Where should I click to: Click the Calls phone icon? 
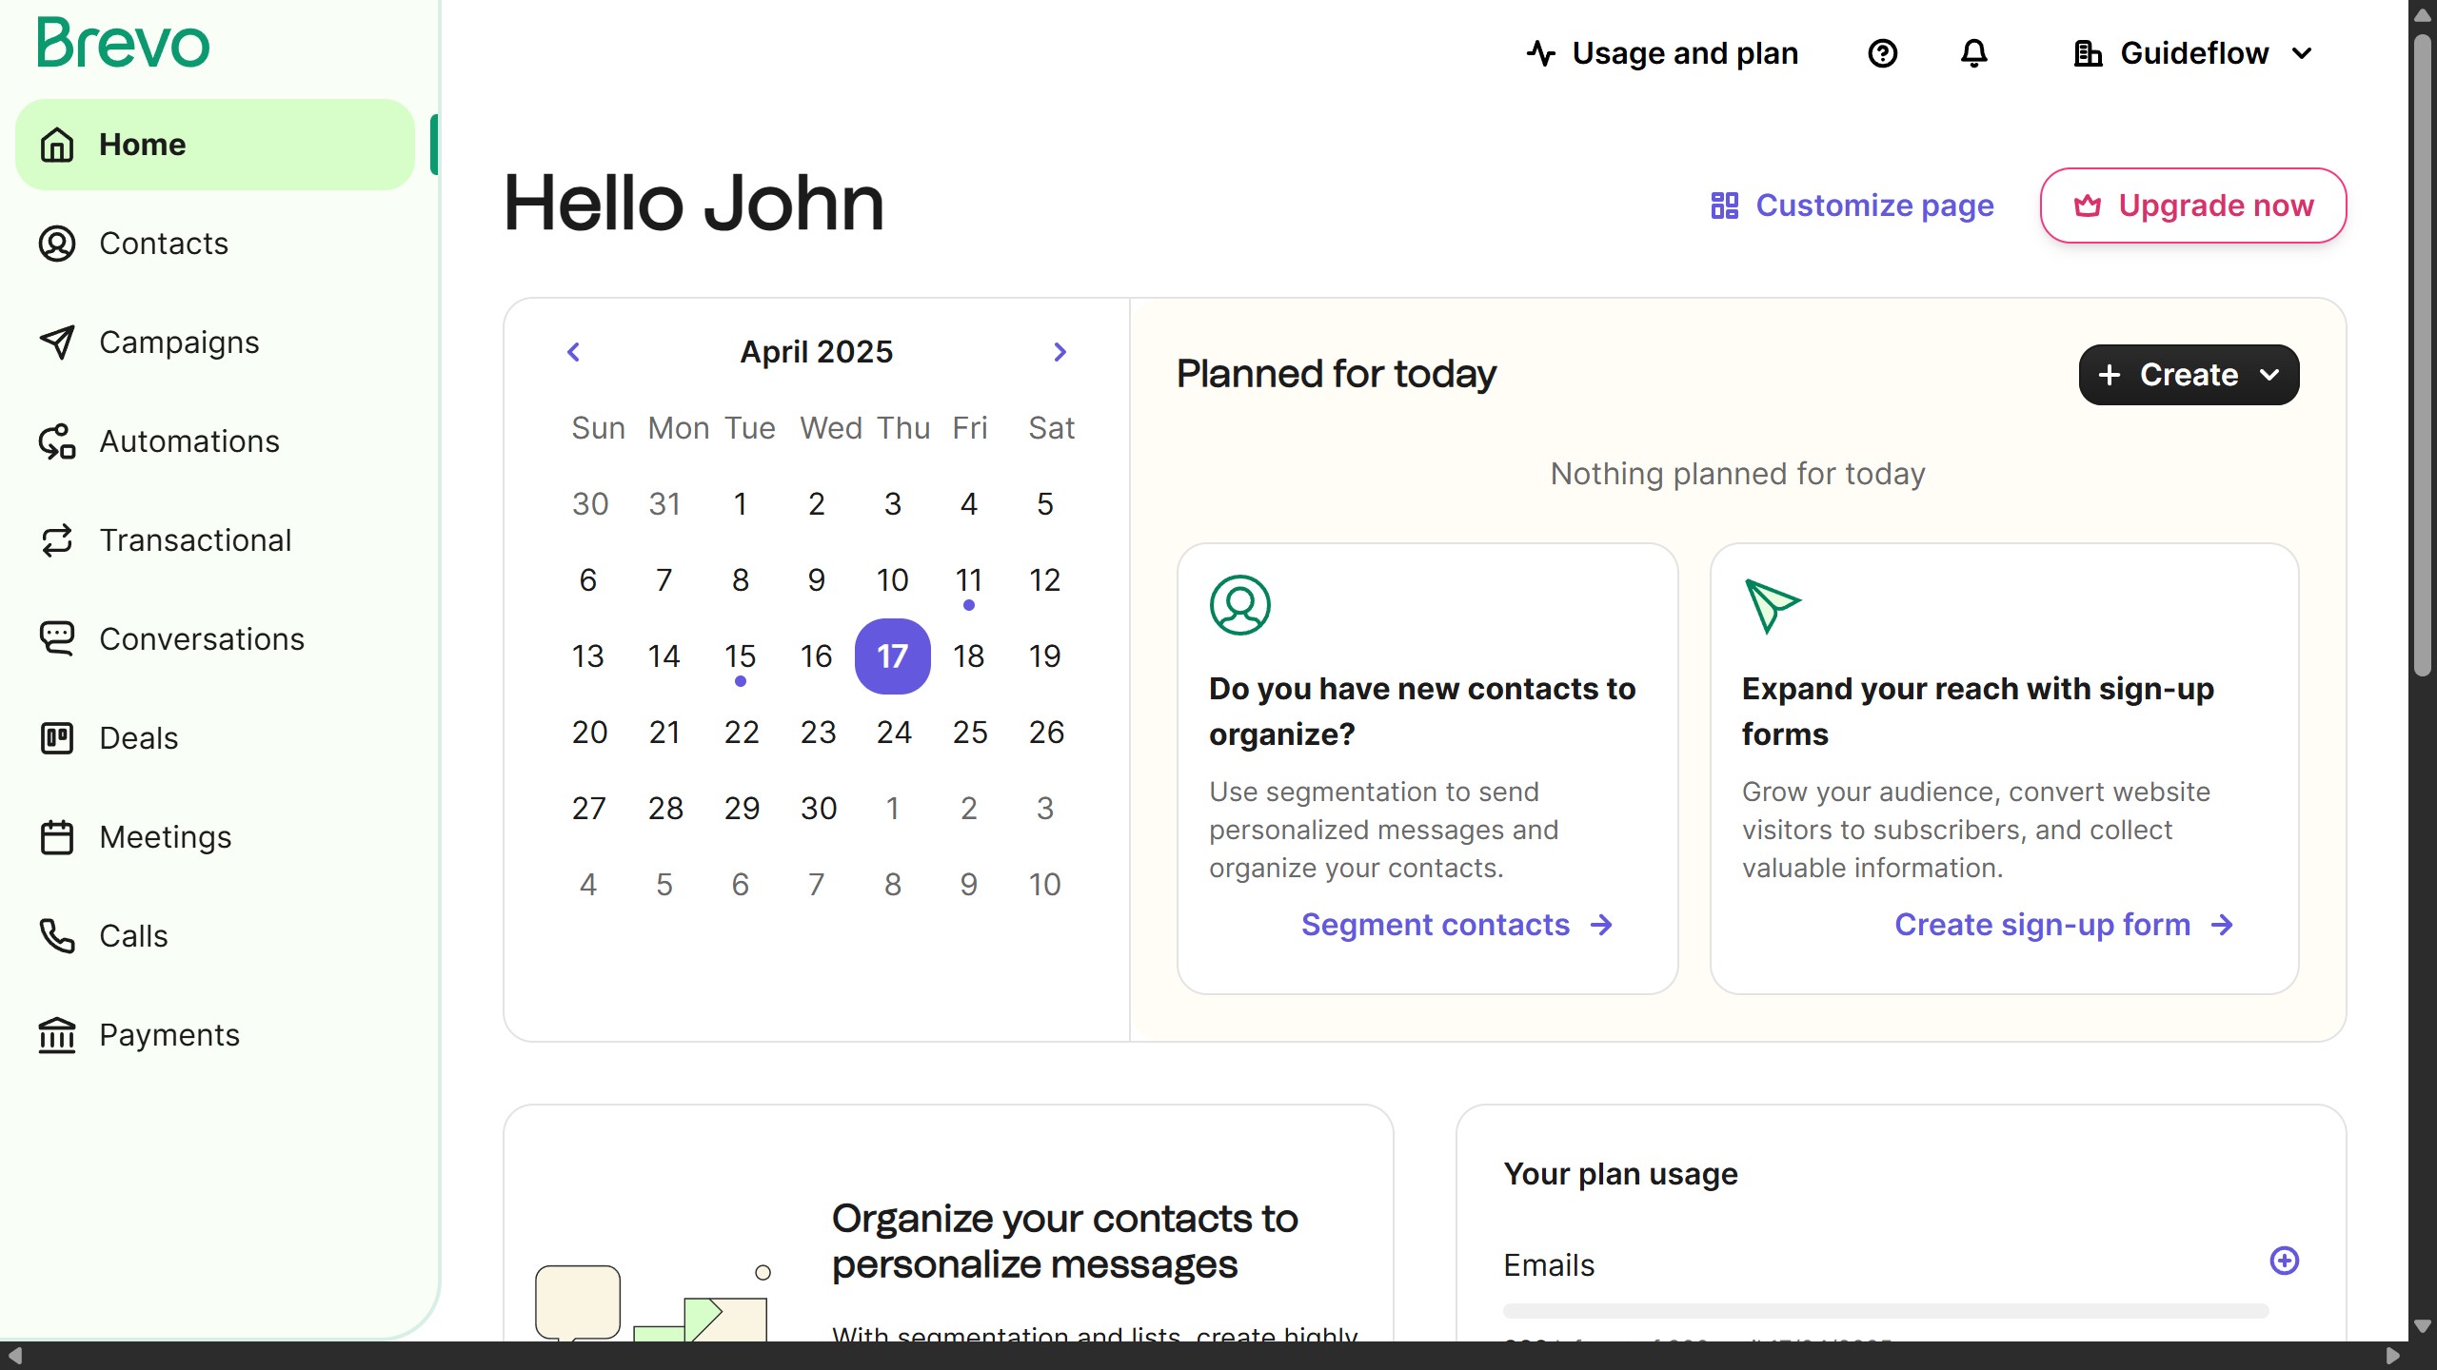pos(57,936)
